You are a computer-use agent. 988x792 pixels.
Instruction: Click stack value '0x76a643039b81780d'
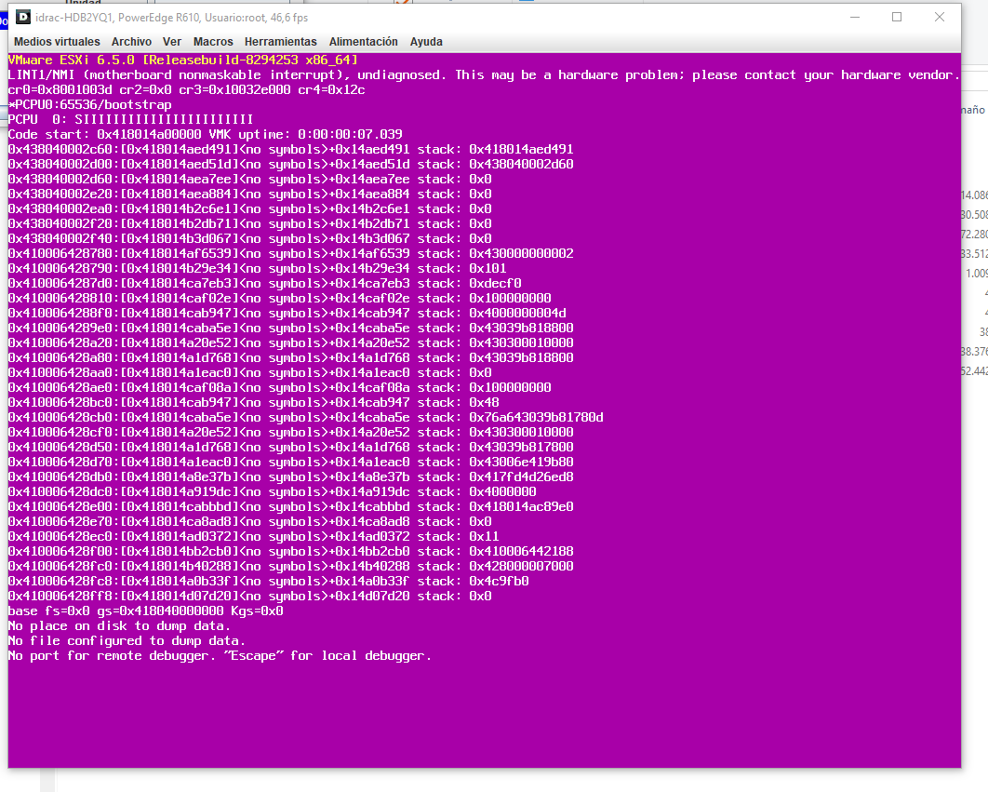click(536, 418)
